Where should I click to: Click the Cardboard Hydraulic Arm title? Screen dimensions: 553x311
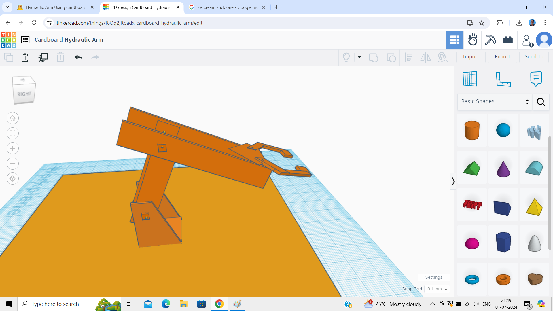coord(69,40)
